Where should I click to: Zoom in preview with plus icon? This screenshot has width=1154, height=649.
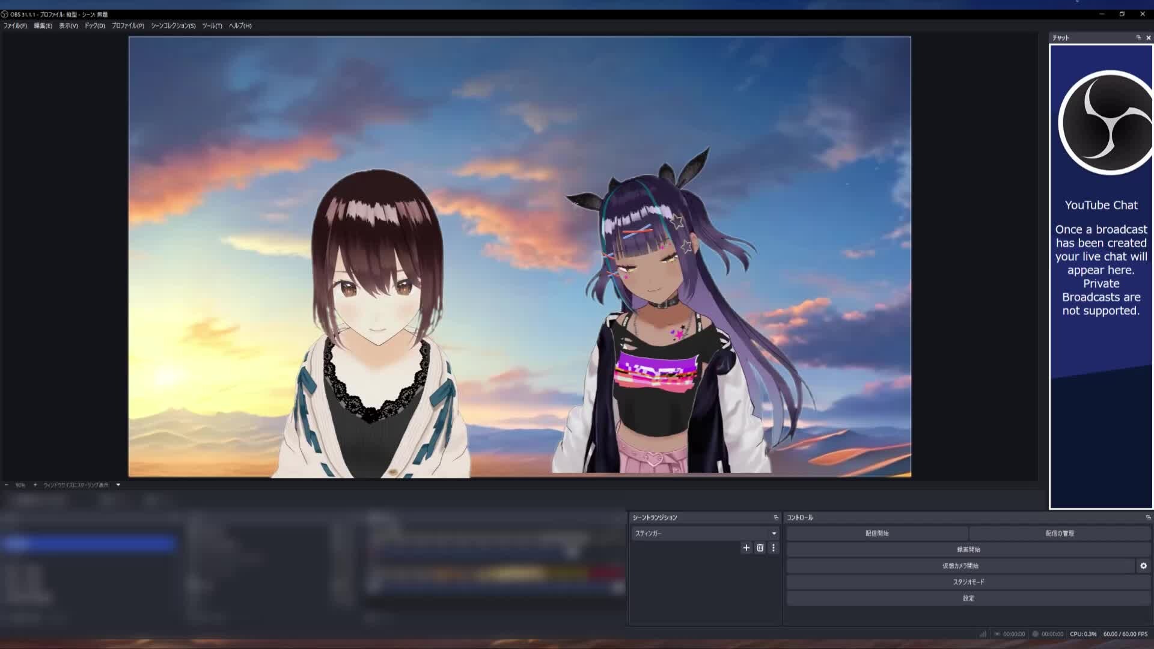click(35, 485)
